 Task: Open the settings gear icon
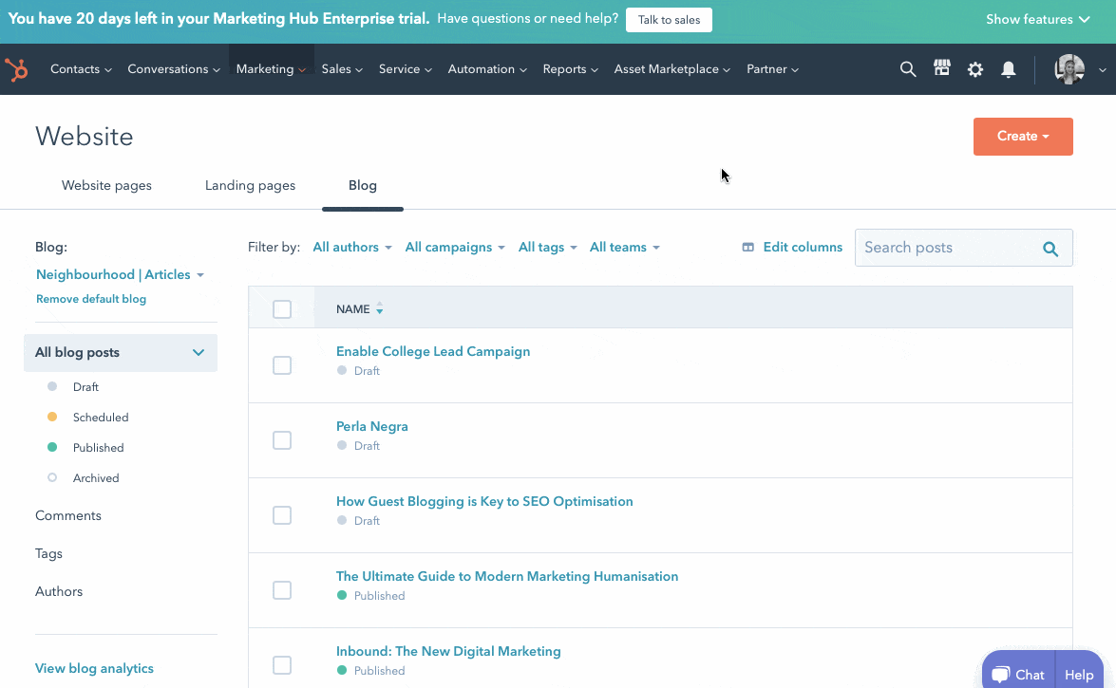click(x=975, y=69)
